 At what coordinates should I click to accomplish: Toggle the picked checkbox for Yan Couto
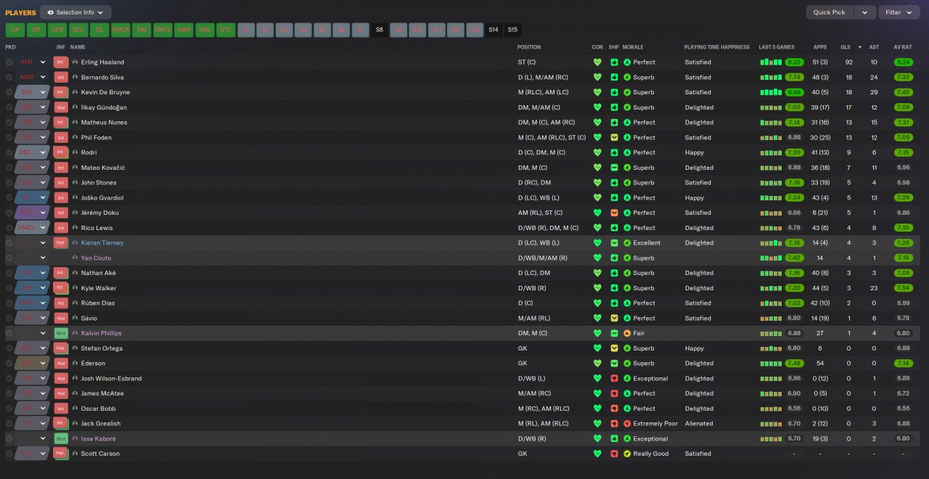(9, 258)
